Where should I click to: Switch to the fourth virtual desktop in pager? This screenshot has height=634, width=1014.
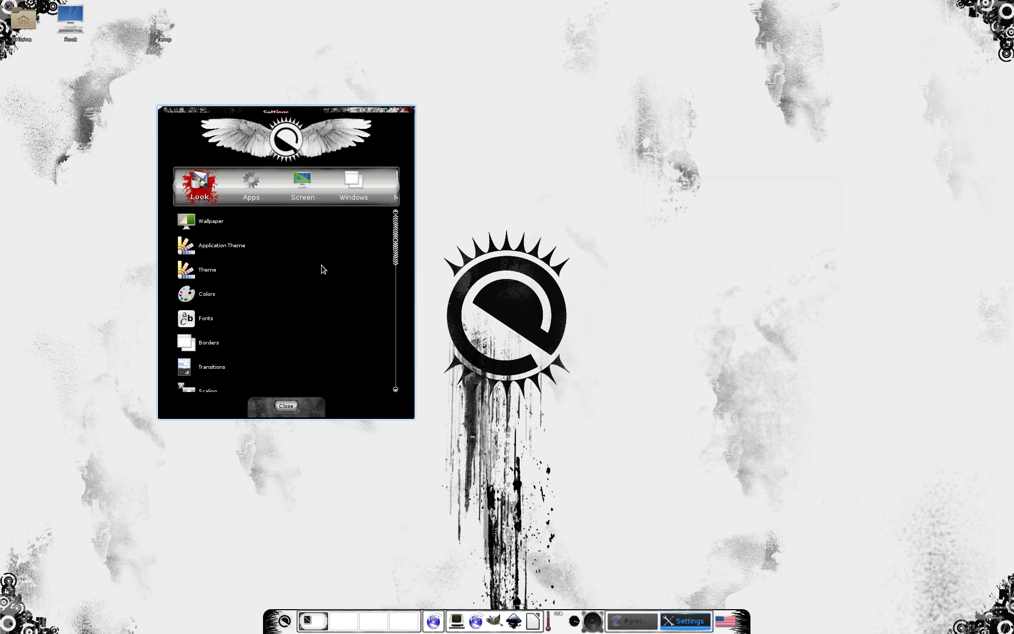pos(403,621)
